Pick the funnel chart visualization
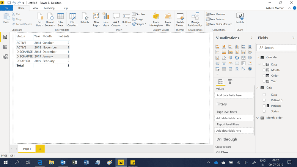The height and width of the screenshot is (167, 297). [224, 63]
